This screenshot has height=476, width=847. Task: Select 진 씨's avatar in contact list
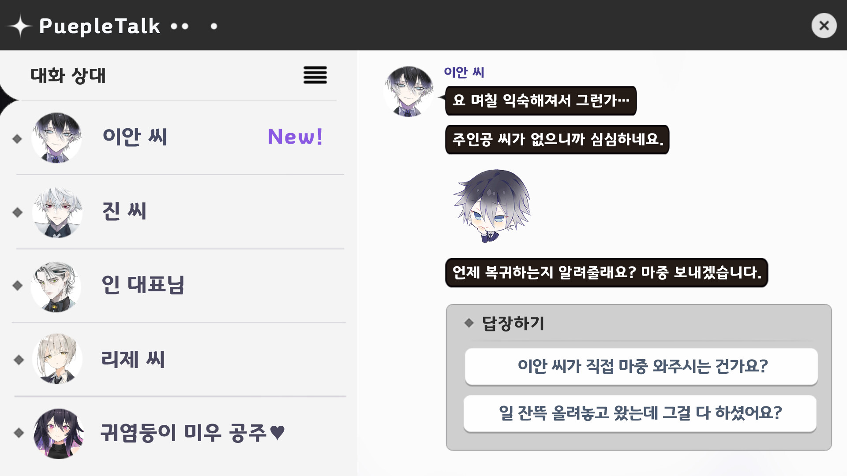(57, 212)
